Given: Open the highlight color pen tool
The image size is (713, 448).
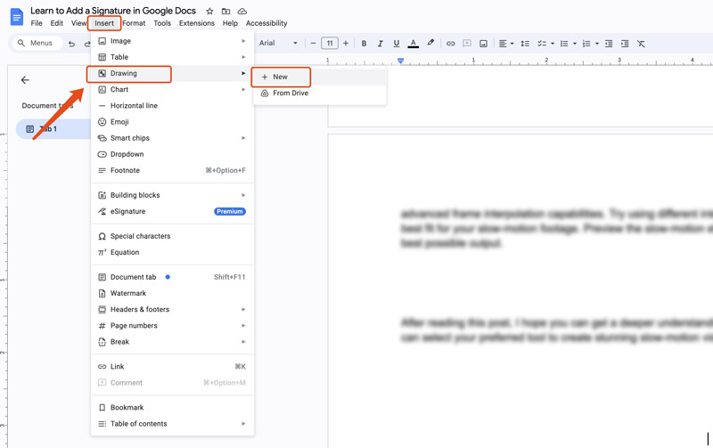Looking at the screenshot, I should click(x=430, y=43).
